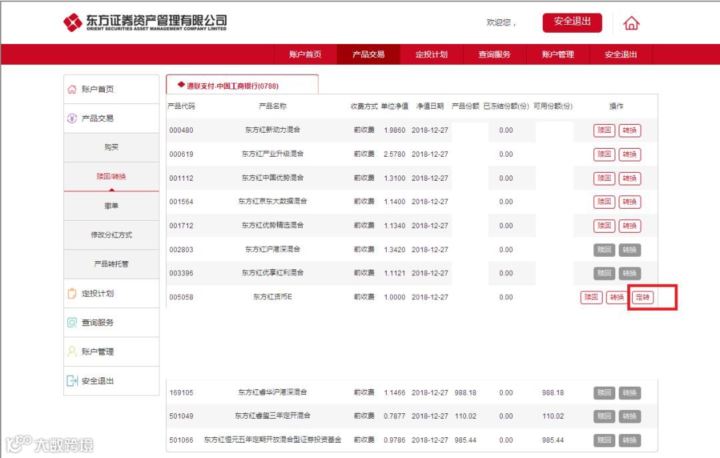Select product name 东方红优享红利混合
Image resolution: width=720 pixels, height=458 pixels.
point(272,273)
